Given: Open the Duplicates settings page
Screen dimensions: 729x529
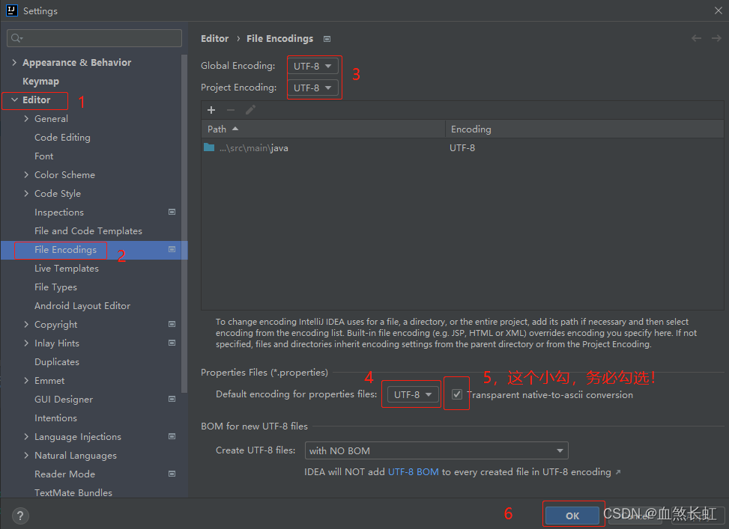Looking at the screenshot, I should coord(57,362).
